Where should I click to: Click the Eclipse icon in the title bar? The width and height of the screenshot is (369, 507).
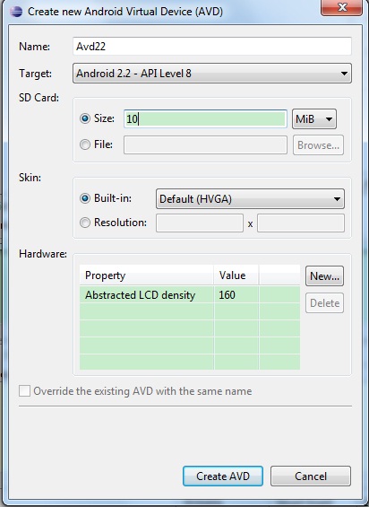pos(16,12)
